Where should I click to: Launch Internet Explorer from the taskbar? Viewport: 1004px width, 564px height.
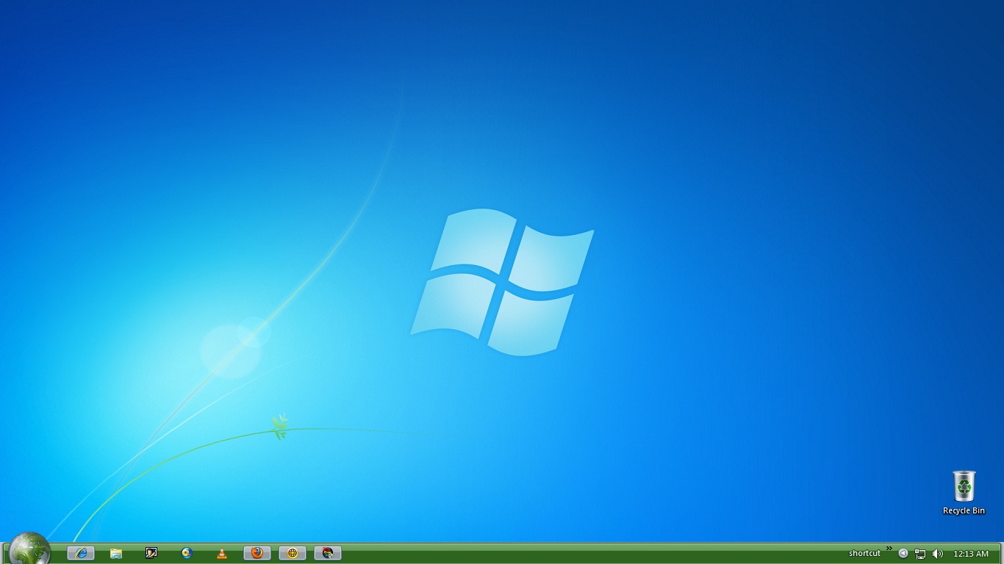coord(81,553)
